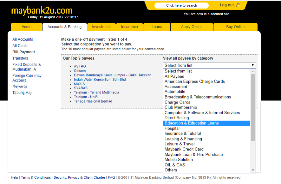Open Rewards in sidebar

pyautogui.click(x=20, y=86)
